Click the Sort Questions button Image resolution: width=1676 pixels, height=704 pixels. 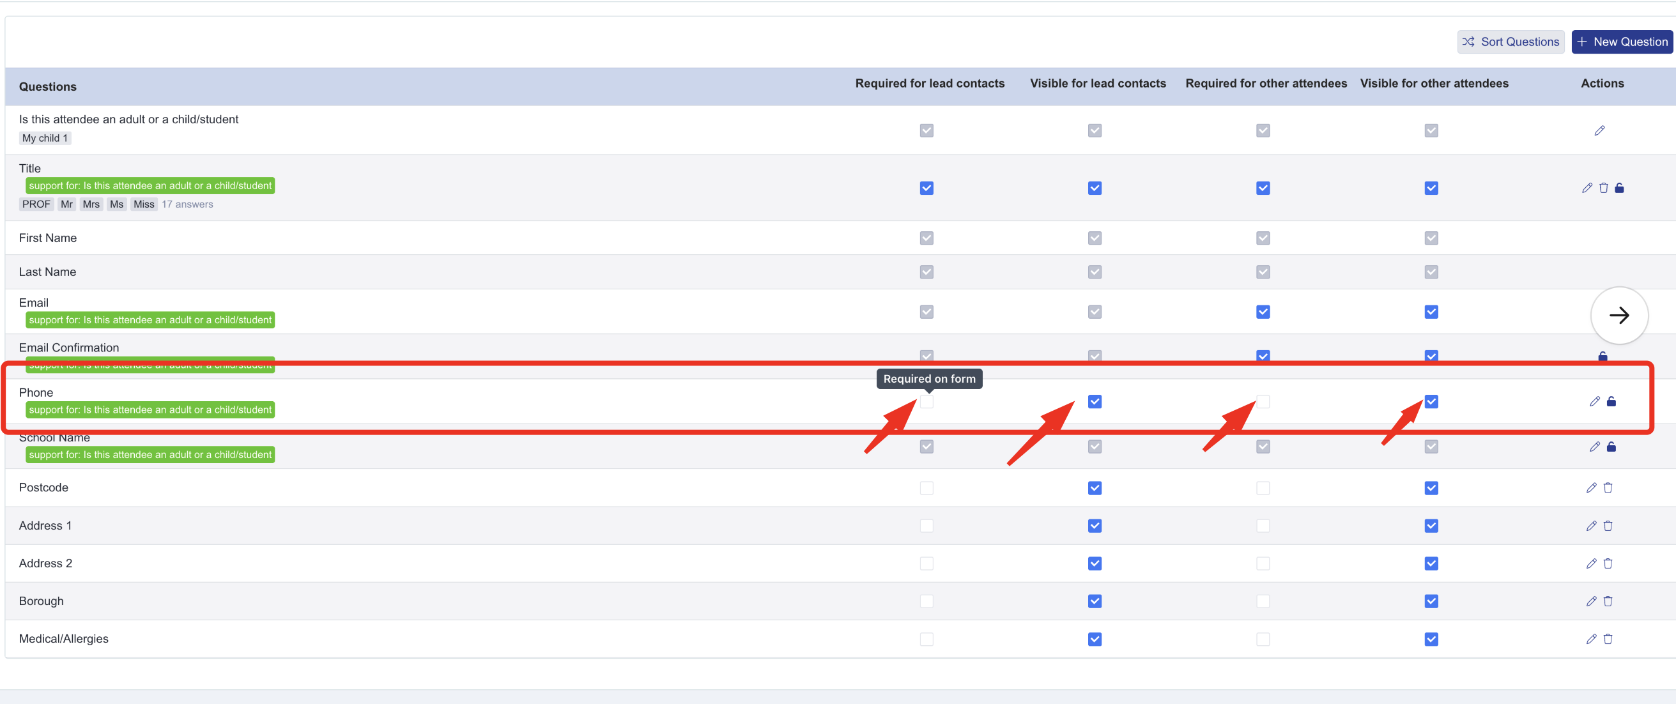(x=1510, y=42)
